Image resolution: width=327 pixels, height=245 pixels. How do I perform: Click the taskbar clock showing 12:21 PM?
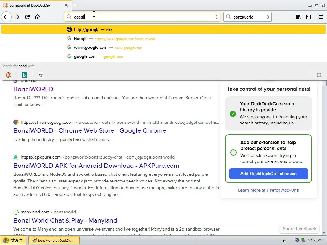(x=315, y=241)
